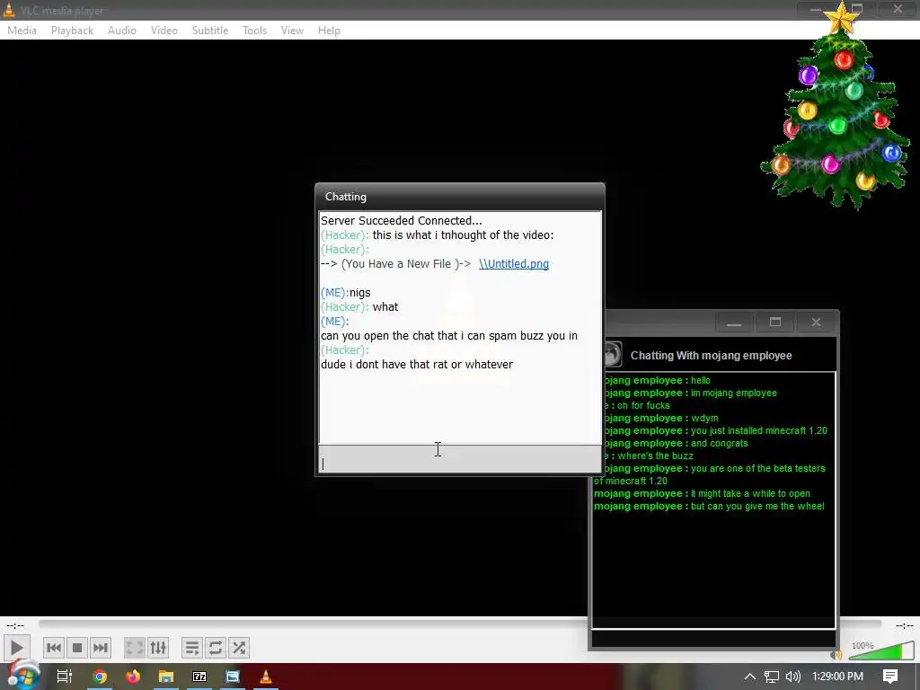Viewport: 920px width, 690px height.
Task: Skip to previous media in VLC
Action: [53, 648]
